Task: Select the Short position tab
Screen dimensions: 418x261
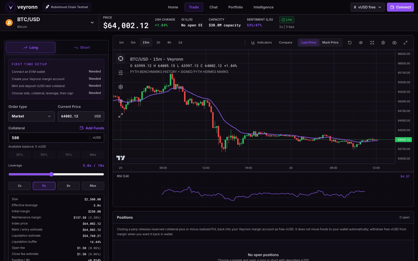Action: pyautogui.click(x=82, y=48)
